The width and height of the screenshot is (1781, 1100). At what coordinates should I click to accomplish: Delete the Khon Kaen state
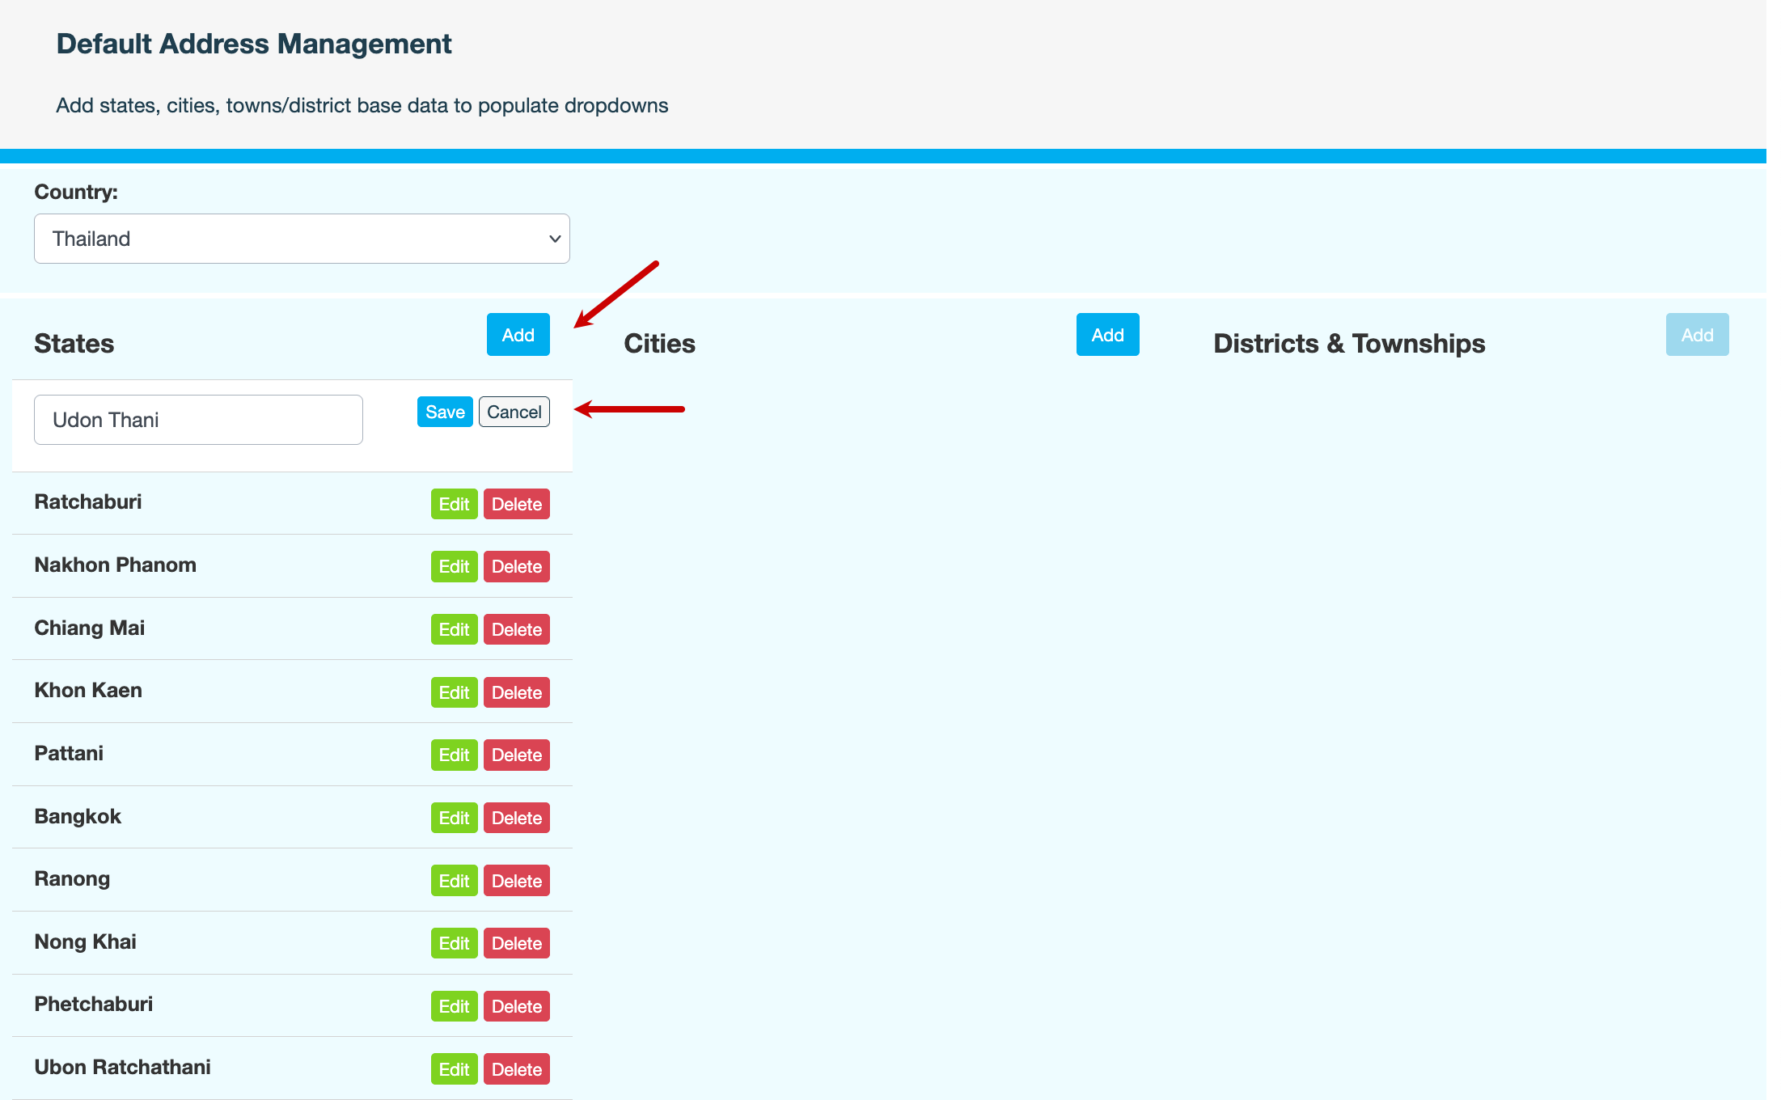click(516, 692)
